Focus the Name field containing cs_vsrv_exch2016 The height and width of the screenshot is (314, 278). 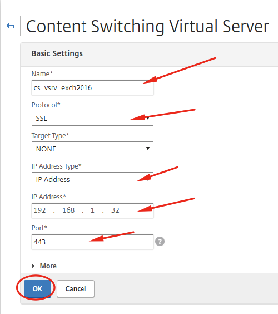point(92,88)
